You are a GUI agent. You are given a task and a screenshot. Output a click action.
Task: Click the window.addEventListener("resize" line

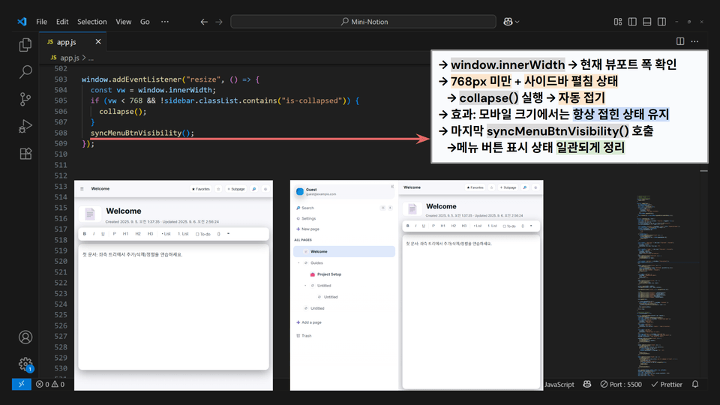click(x=170, y=79)
